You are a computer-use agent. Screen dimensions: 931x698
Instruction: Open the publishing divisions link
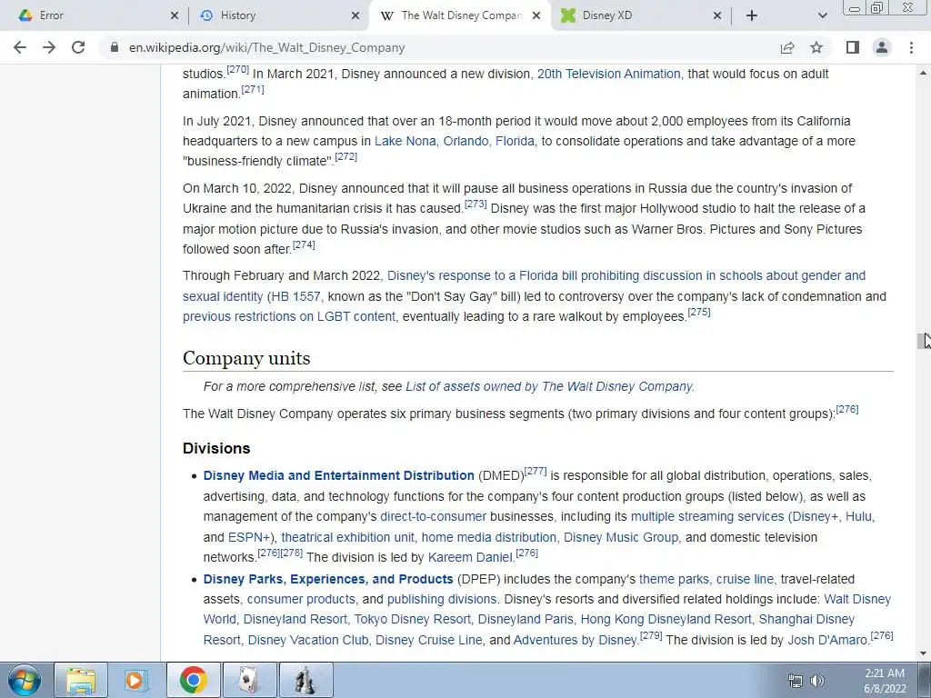pyautogui.click(x=442, y=600)
